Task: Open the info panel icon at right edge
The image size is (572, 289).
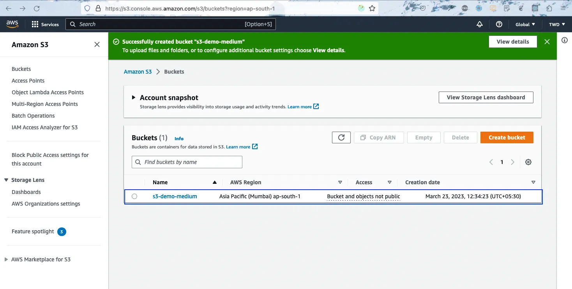Action: click(x=565, y=41)
